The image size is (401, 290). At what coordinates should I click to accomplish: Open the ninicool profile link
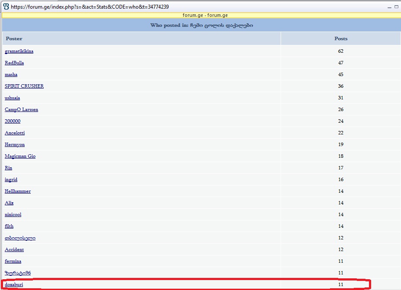(x=13, y=215)
